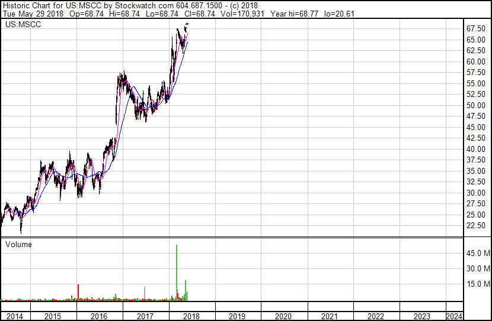Click the lo=20.61 yearly low value
Viewport: 492px width, 321px height.
coord(339,14)
